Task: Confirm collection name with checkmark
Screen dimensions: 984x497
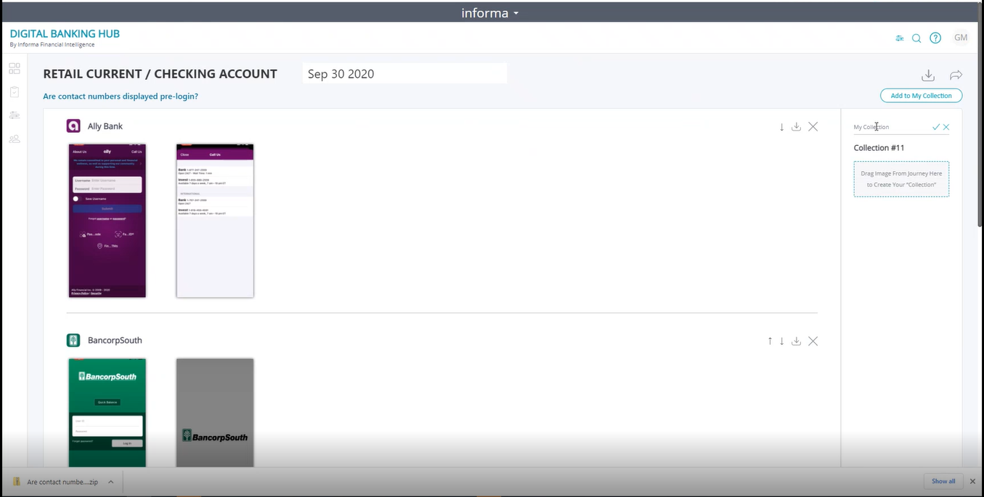Action: [936, 127]
